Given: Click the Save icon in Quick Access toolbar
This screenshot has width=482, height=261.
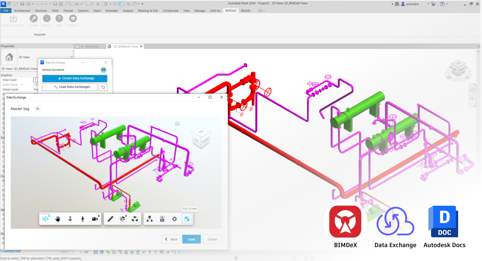Looking at the screenshot, I should 22,4.
